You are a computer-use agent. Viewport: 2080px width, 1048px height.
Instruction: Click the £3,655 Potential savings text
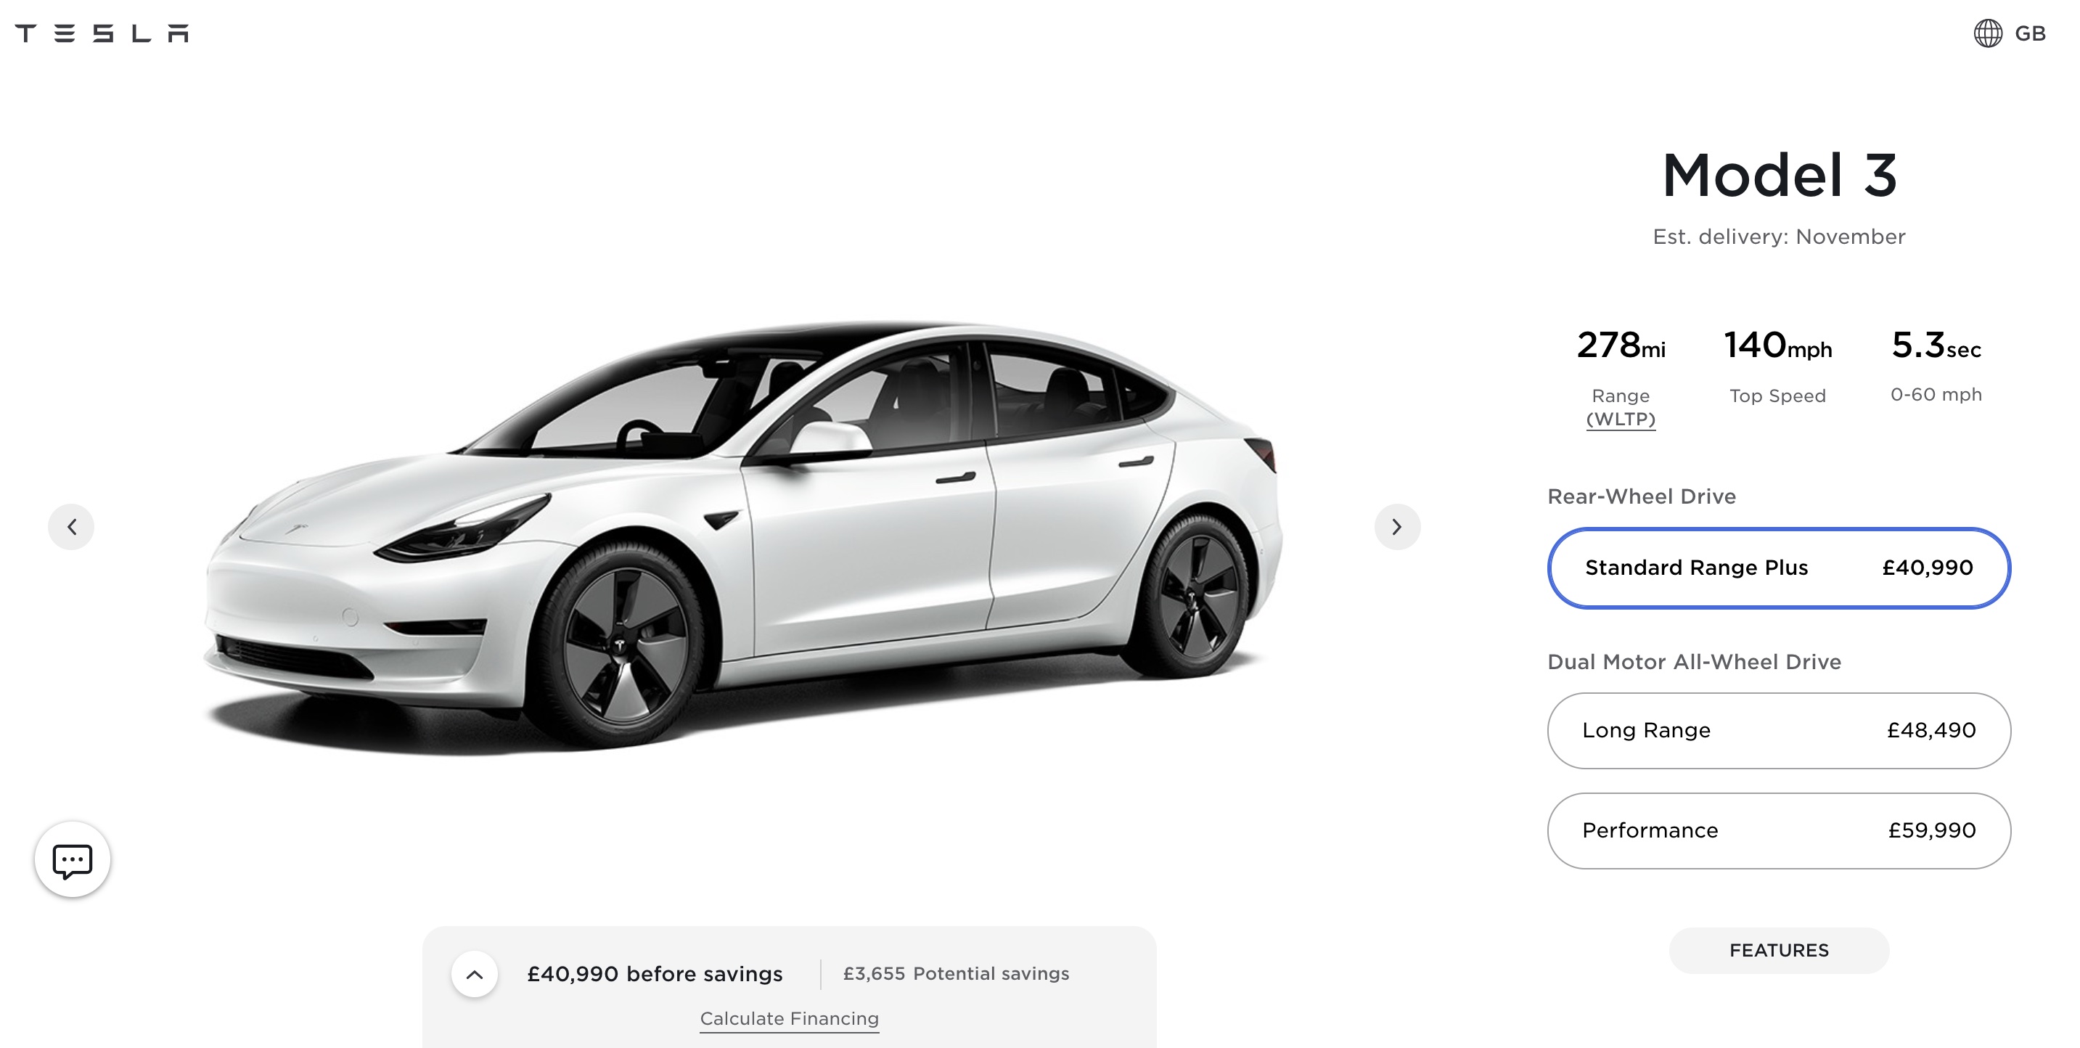956,974
